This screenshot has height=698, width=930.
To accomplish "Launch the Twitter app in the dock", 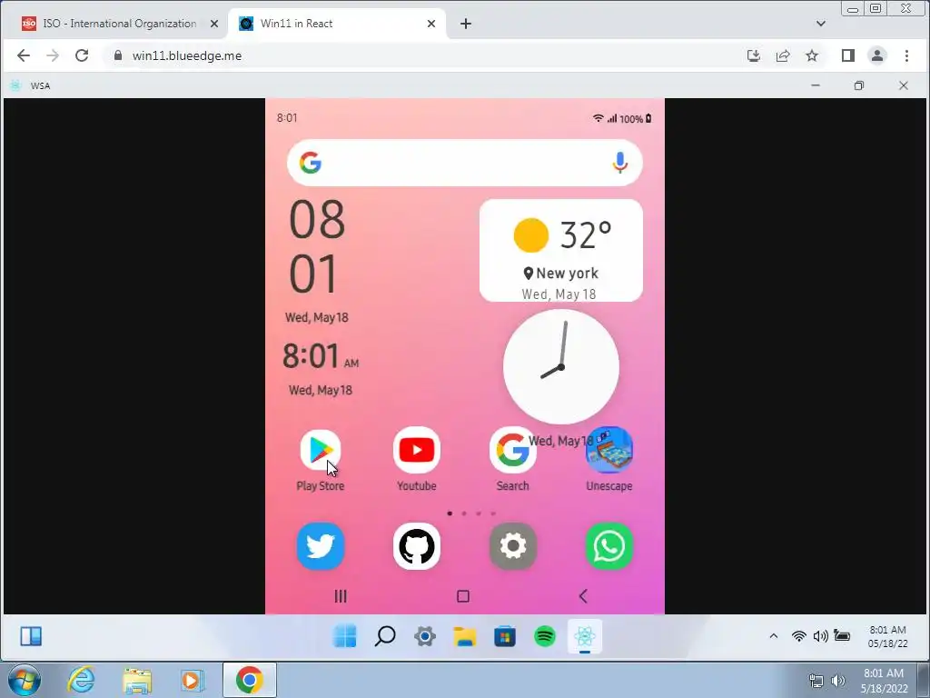I will click(x=321, y=546).
